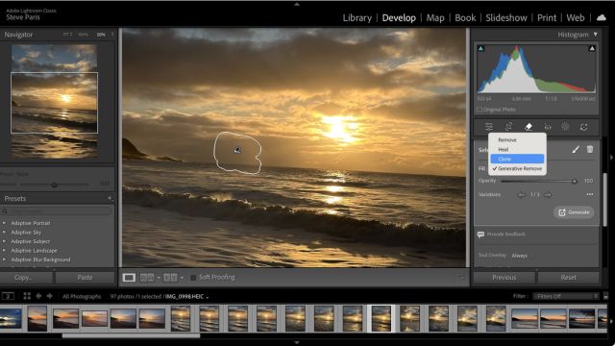The height and width of the screenshot is (346, 615).
Task: Show previous variation with left arrow
Action: tap(521, 194)
